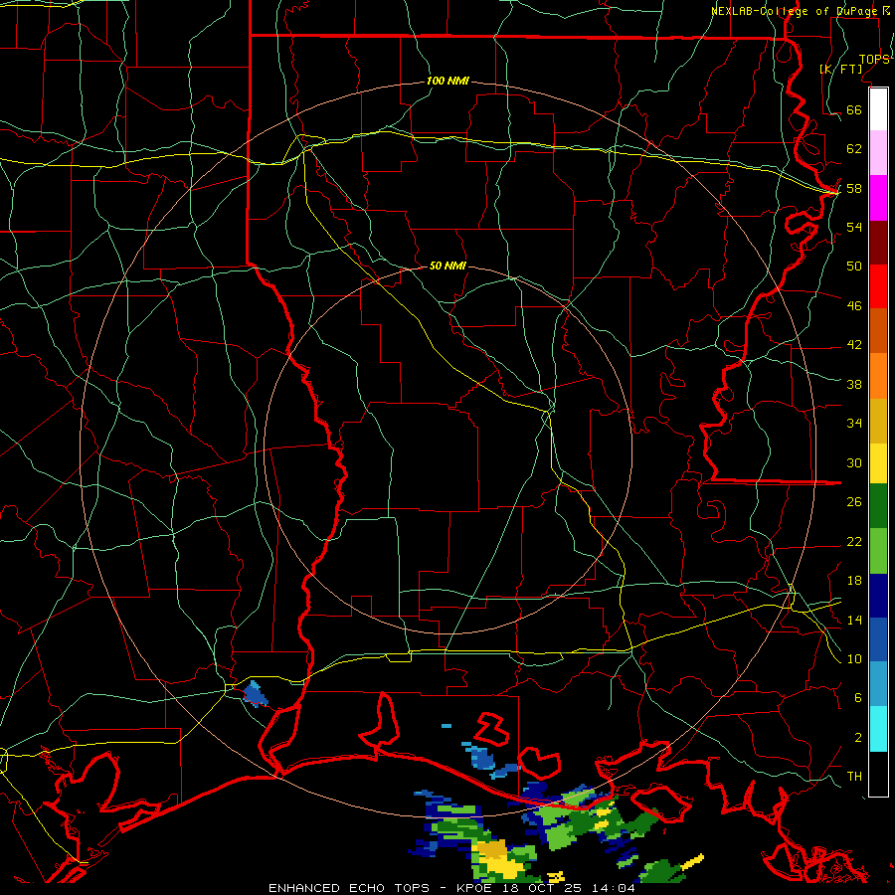Click the yellow legend swatch
Screen dimensions: 895x895
[878, 463]
